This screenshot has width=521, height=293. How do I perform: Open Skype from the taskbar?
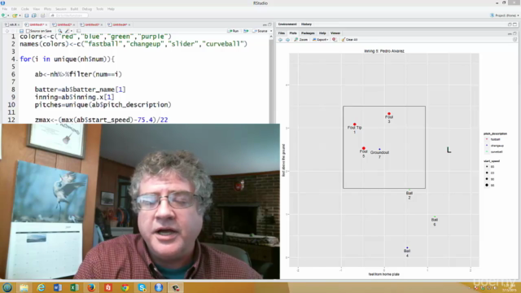142,287
